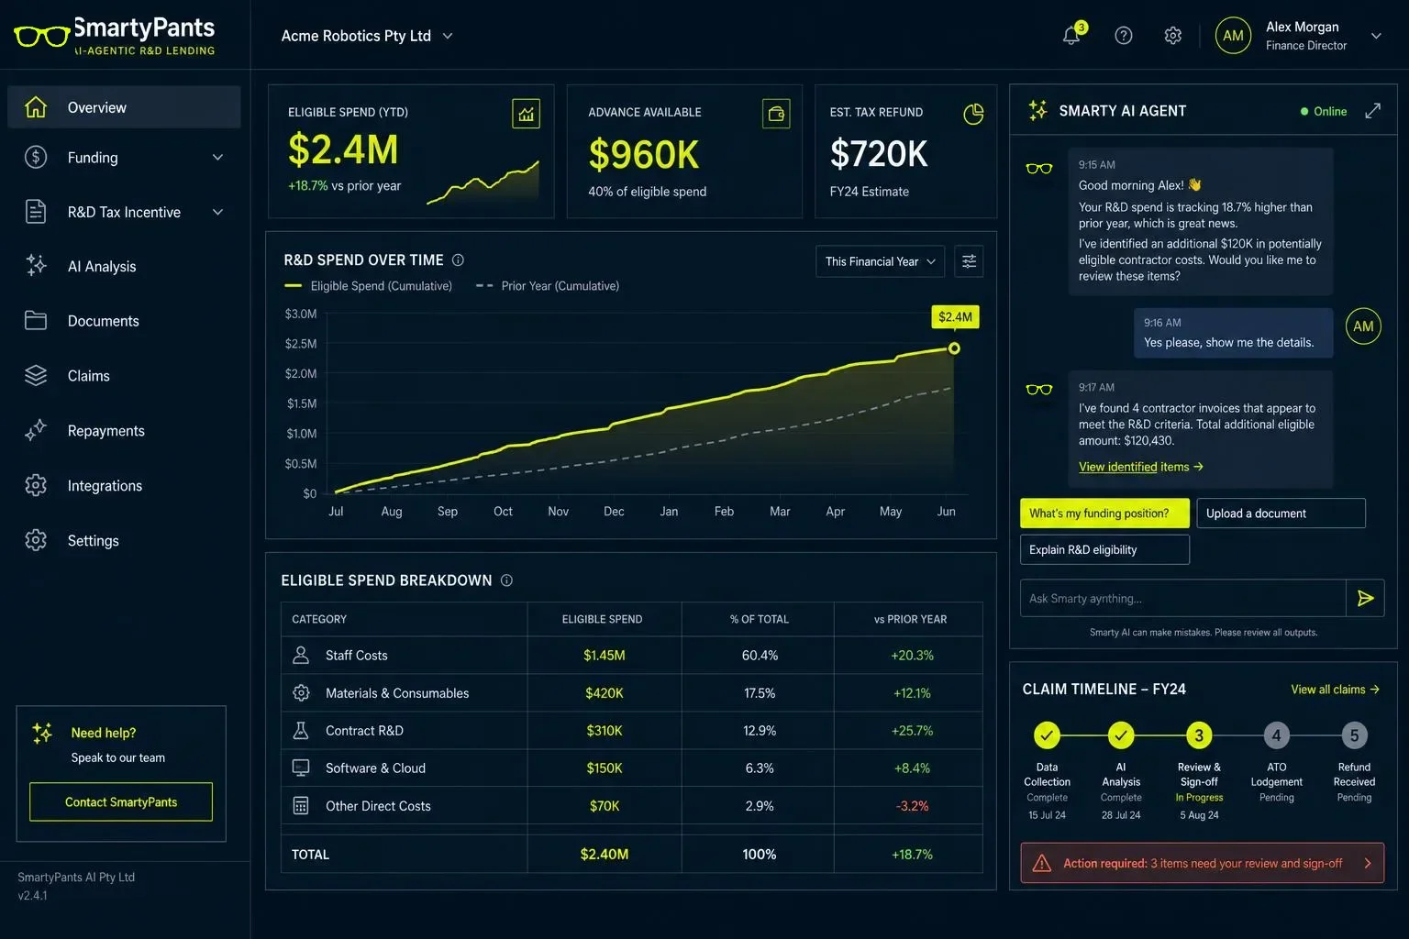Click the $2.4M data point on chart
The width and height of the screenshot is (1409, 939).
954,348
